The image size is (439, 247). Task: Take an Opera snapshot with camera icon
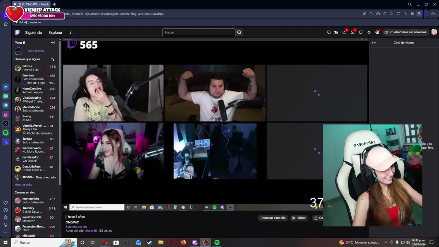click(378, 14)
